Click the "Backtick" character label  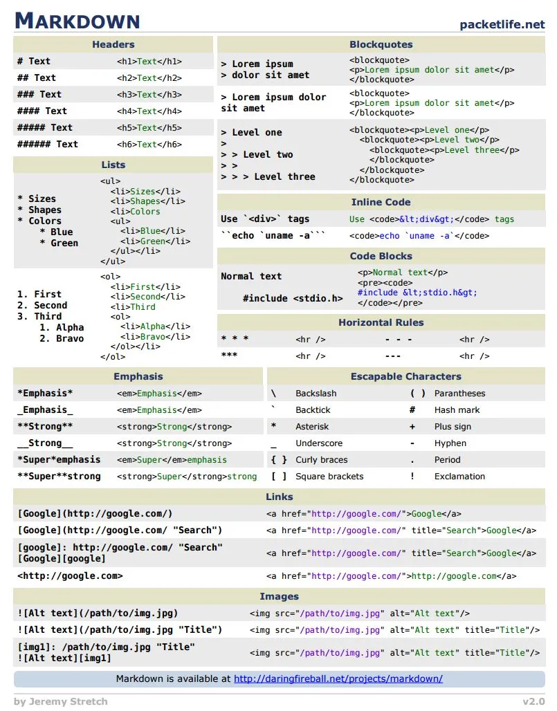313,410
